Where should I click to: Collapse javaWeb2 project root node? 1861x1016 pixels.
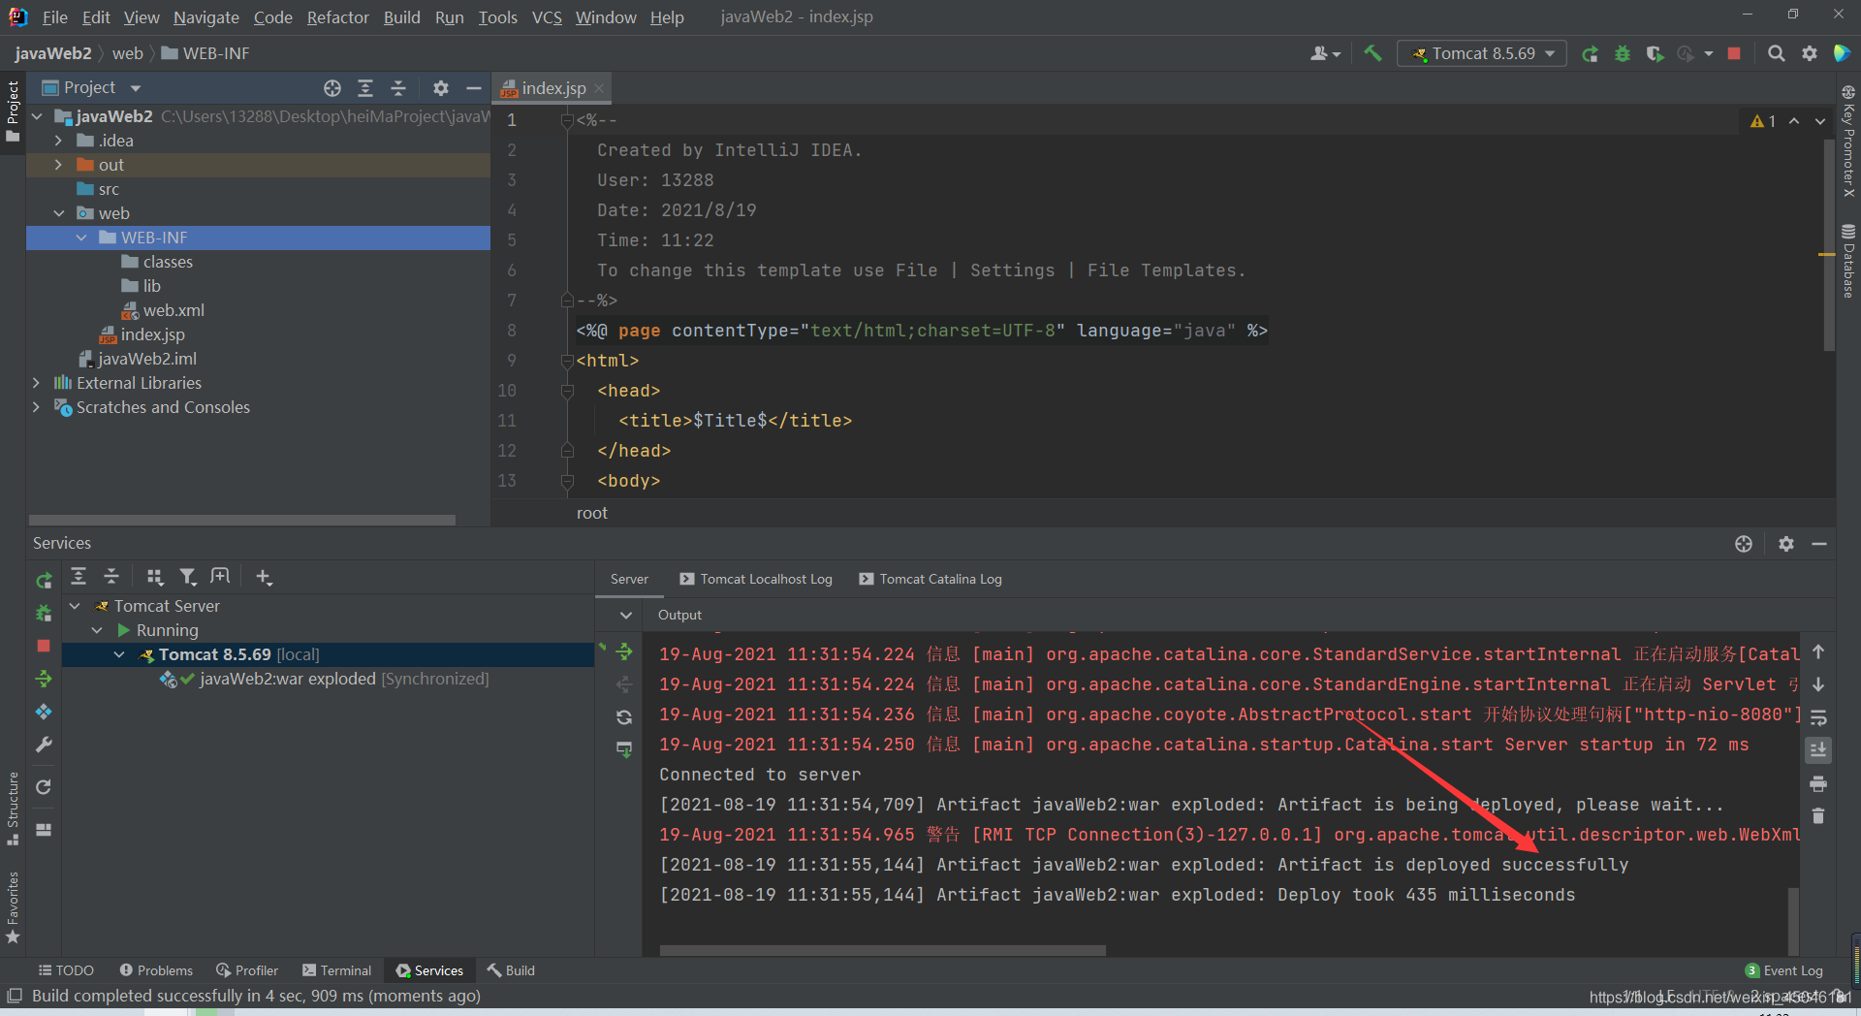coord(37,116)
